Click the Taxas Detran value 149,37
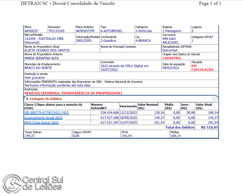The height and width of the screenshot is (196, 243). click(30, 136)
